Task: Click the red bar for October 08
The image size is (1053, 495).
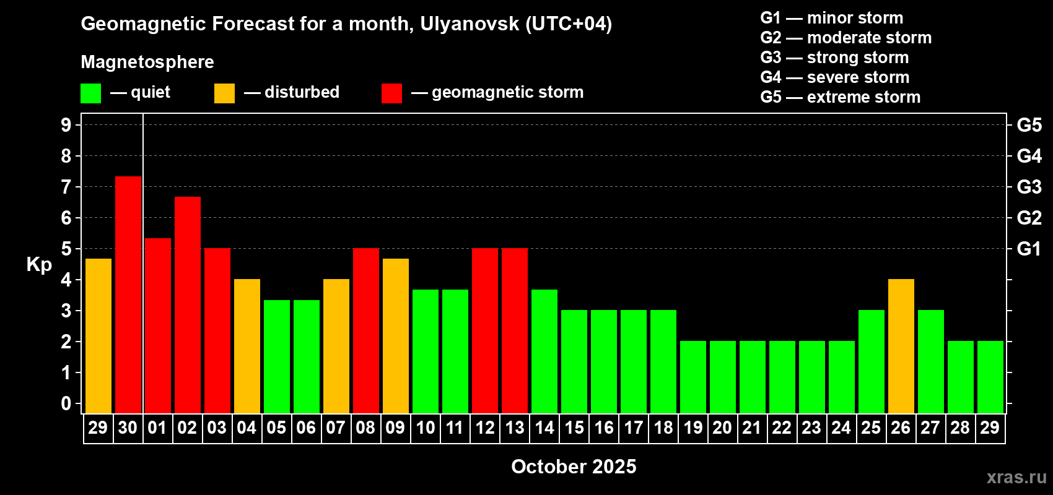Action: click(x=366, y=330)
